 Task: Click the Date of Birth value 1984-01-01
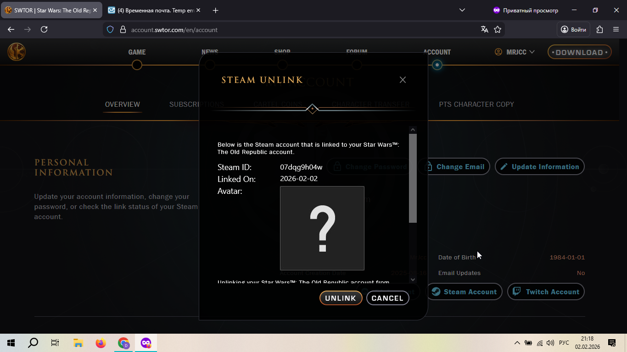(567, 258)
